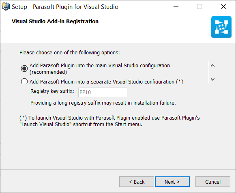Click the 'Registry key suffix:' label
236x193 pixels.
coord(52,91)
